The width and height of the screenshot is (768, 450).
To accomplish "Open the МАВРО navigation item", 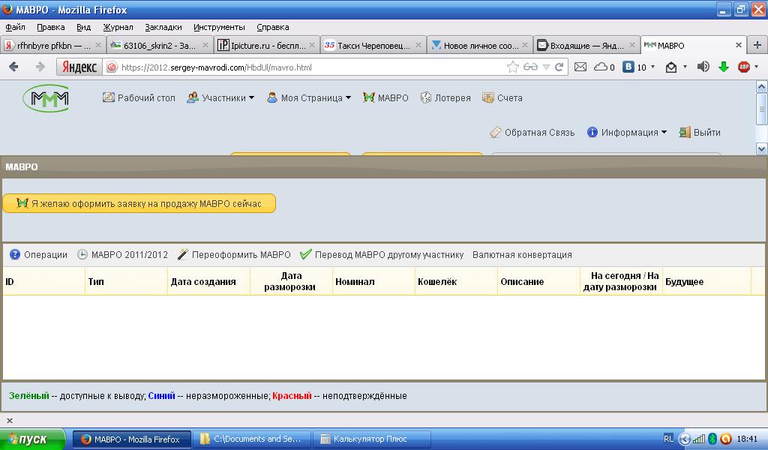I will coord(386,98).
